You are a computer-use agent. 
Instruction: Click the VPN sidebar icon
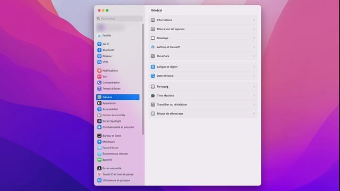pyautogui.click(x=99, y=62)
